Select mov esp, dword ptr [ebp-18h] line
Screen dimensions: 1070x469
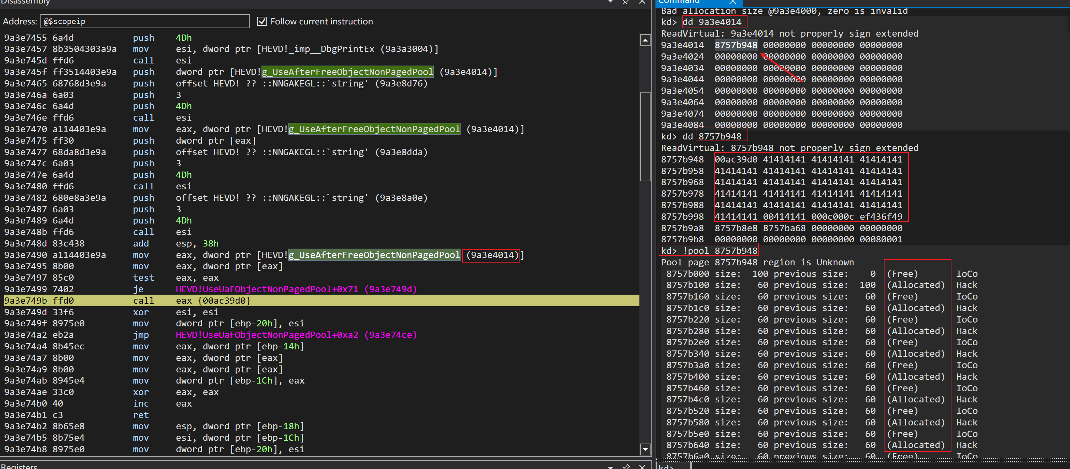(x=154, y=426)
